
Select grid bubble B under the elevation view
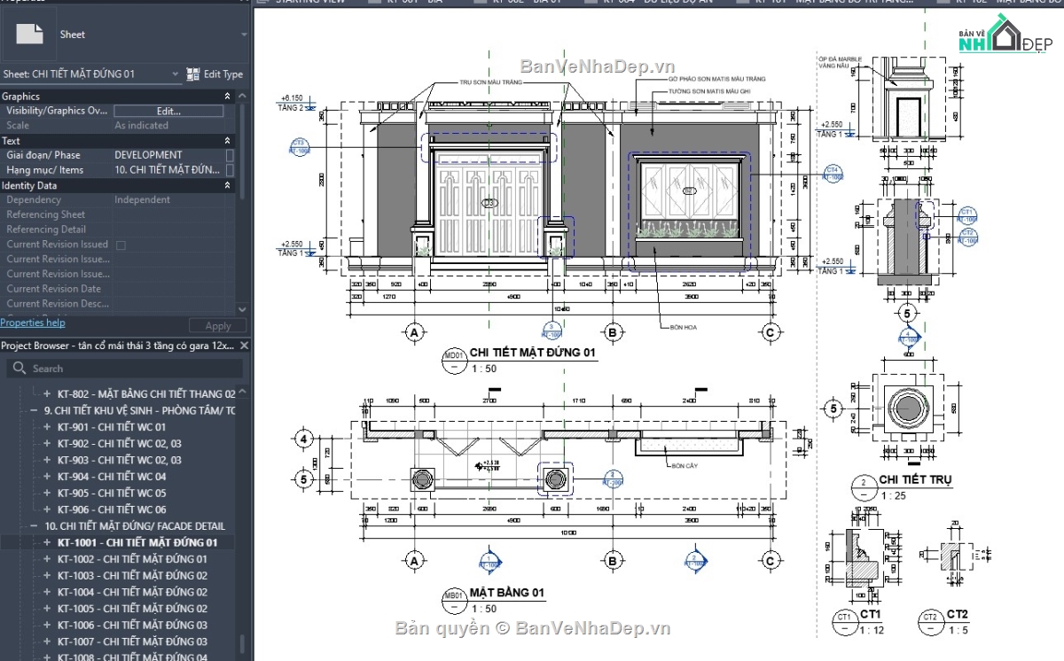[x=613, y=333]
